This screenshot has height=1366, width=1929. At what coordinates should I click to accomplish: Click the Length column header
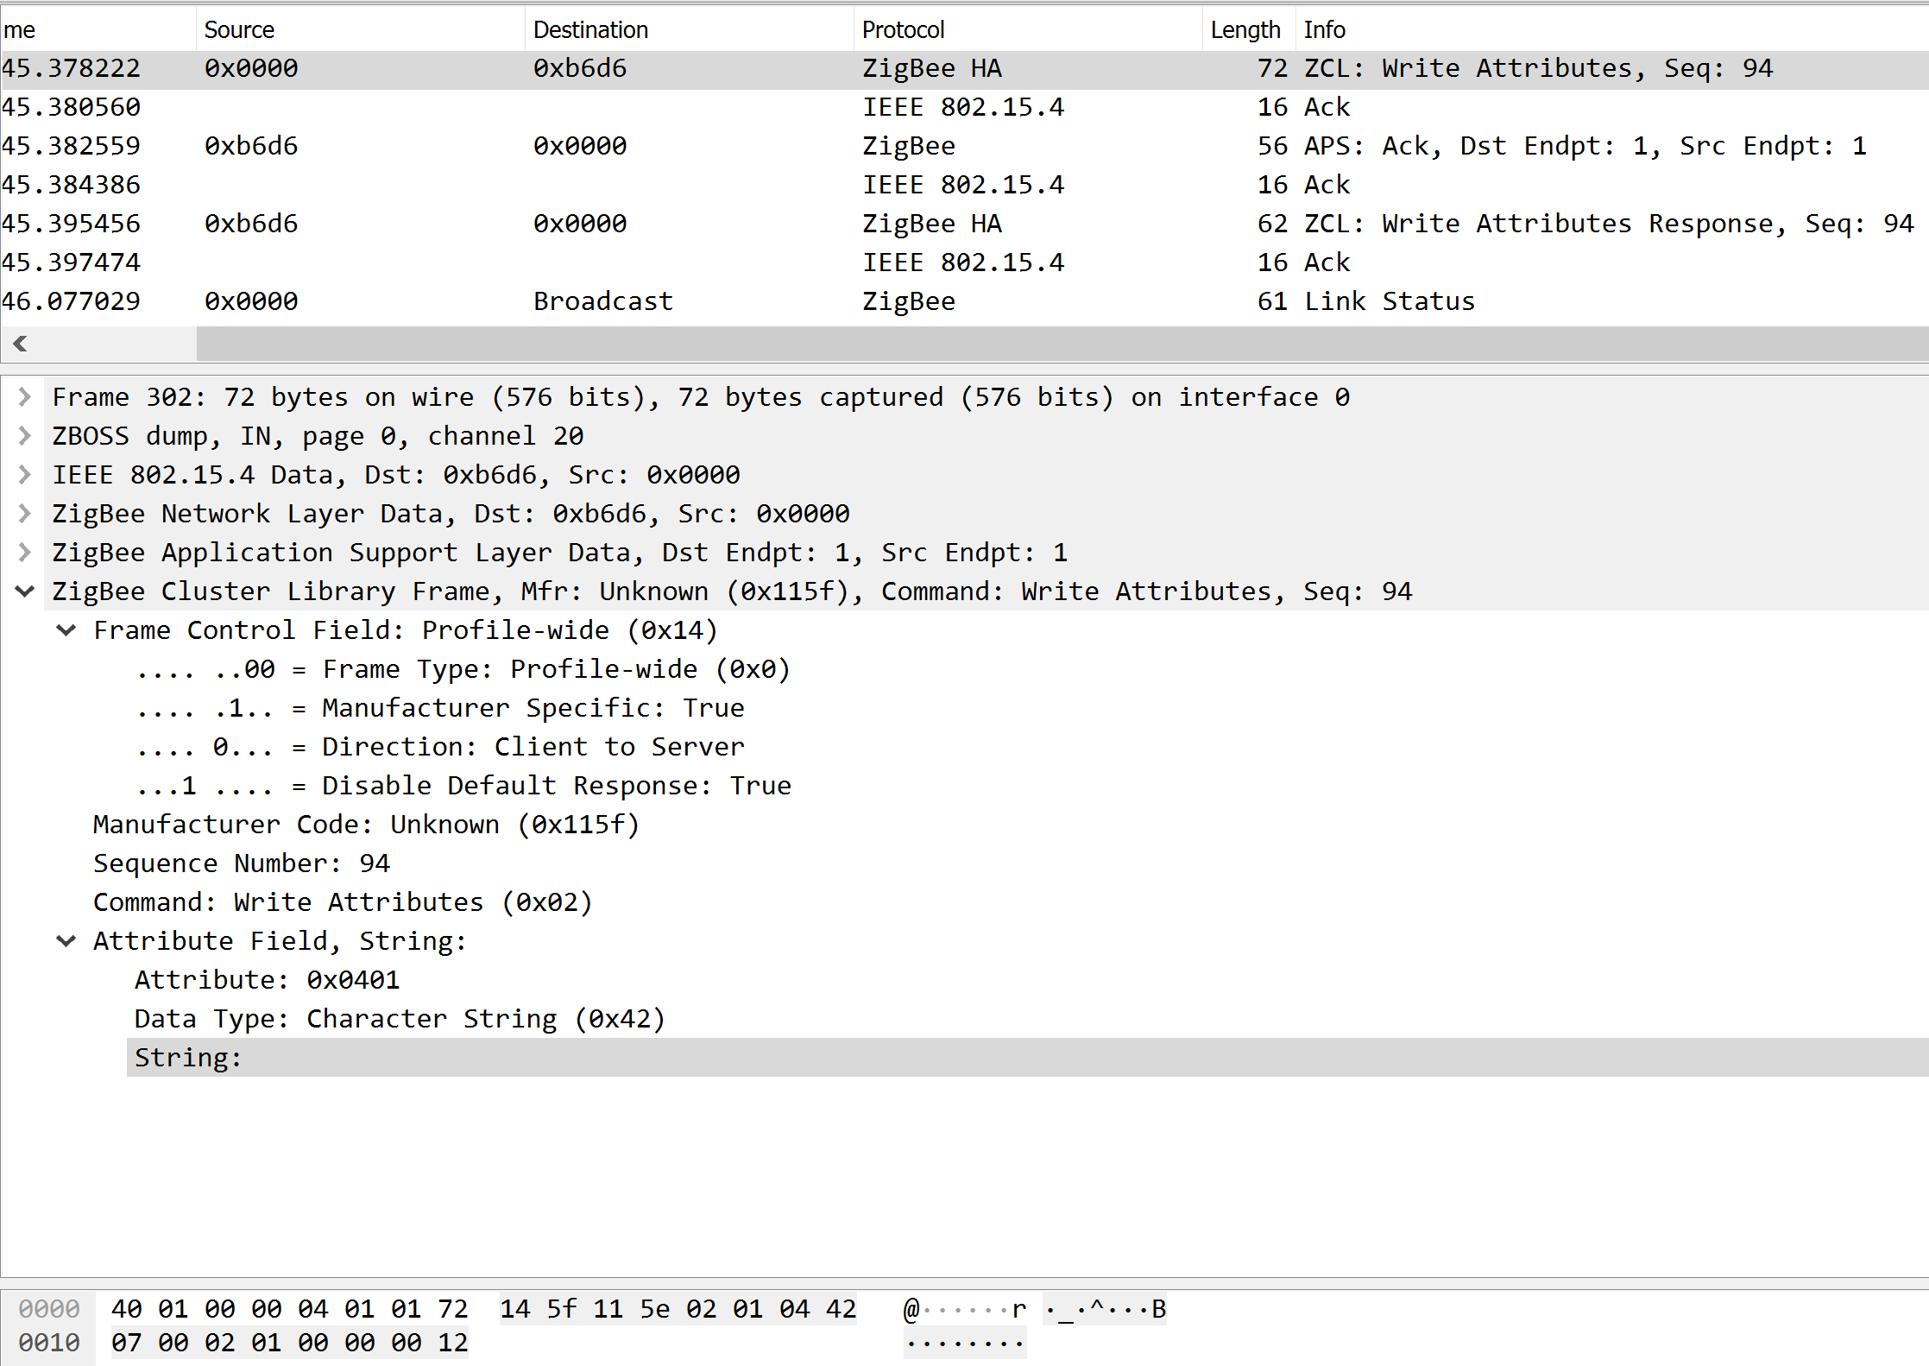(x=1245, y=30)
